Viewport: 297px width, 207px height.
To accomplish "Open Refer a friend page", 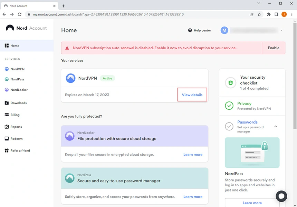I will point(20,151).
